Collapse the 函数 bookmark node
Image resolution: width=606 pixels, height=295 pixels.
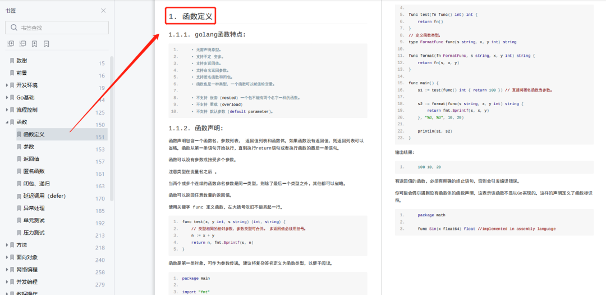(x=7, y=122)
